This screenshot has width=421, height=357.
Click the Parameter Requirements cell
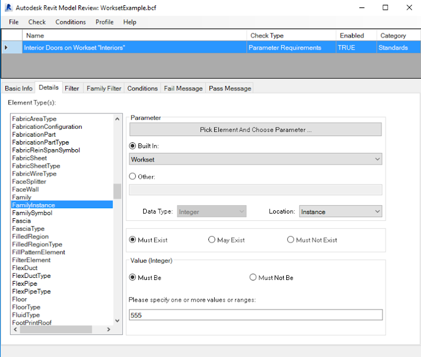[291, 47]
